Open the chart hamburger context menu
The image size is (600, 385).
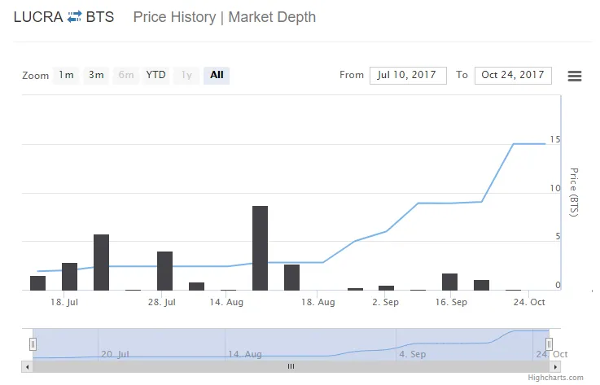575,76
